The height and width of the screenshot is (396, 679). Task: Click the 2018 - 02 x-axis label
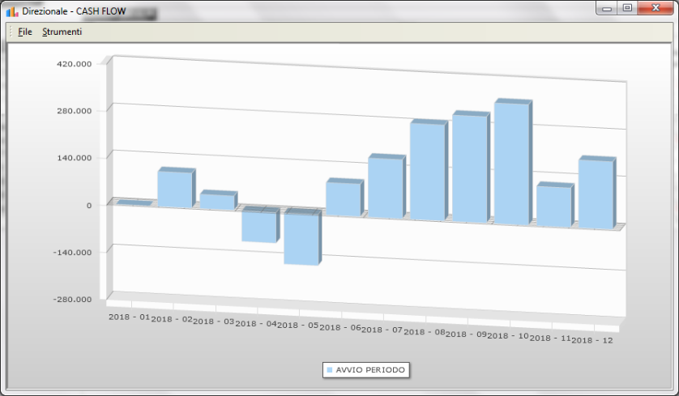point(172,319)
